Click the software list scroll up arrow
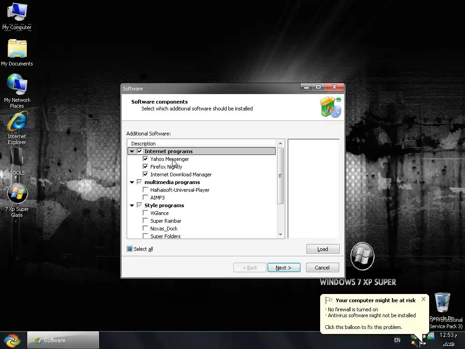Screen dimensions: 465x349 280,143
